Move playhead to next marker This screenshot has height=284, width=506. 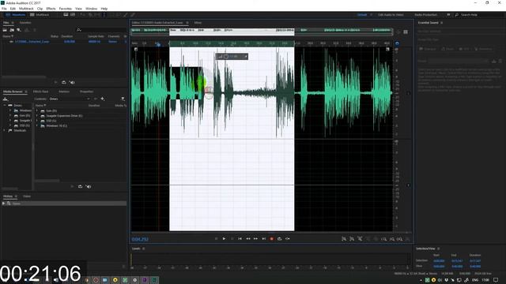tap(263, 239)
